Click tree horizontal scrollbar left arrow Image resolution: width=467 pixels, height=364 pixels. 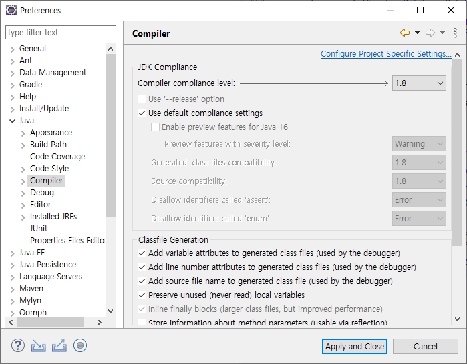pos(11,323)
